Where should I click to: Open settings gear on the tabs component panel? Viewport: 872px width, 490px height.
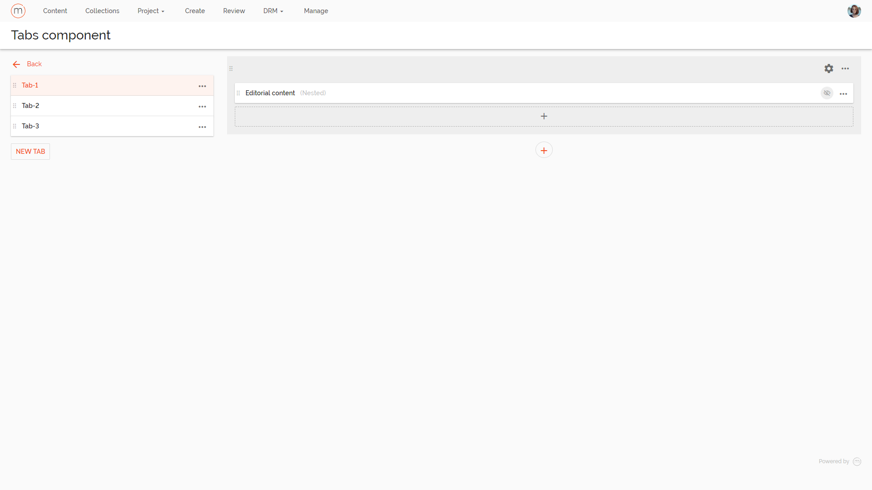point(829,69)
